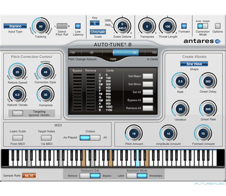Click the Bypass All button
Viewport: 226px width, 196px height.
tap(148, 100)
